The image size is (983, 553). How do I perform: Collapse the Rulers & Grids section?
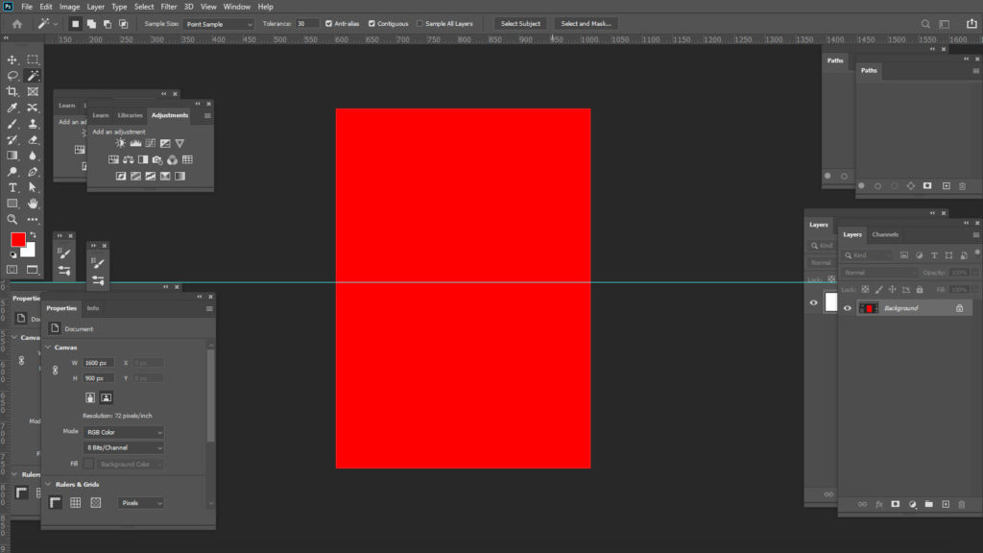48,485
